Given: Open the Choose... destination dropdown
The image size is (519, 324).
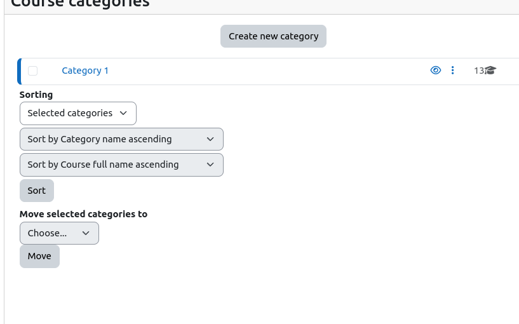Looking at the screenshot, I should (x=59, y=233).
